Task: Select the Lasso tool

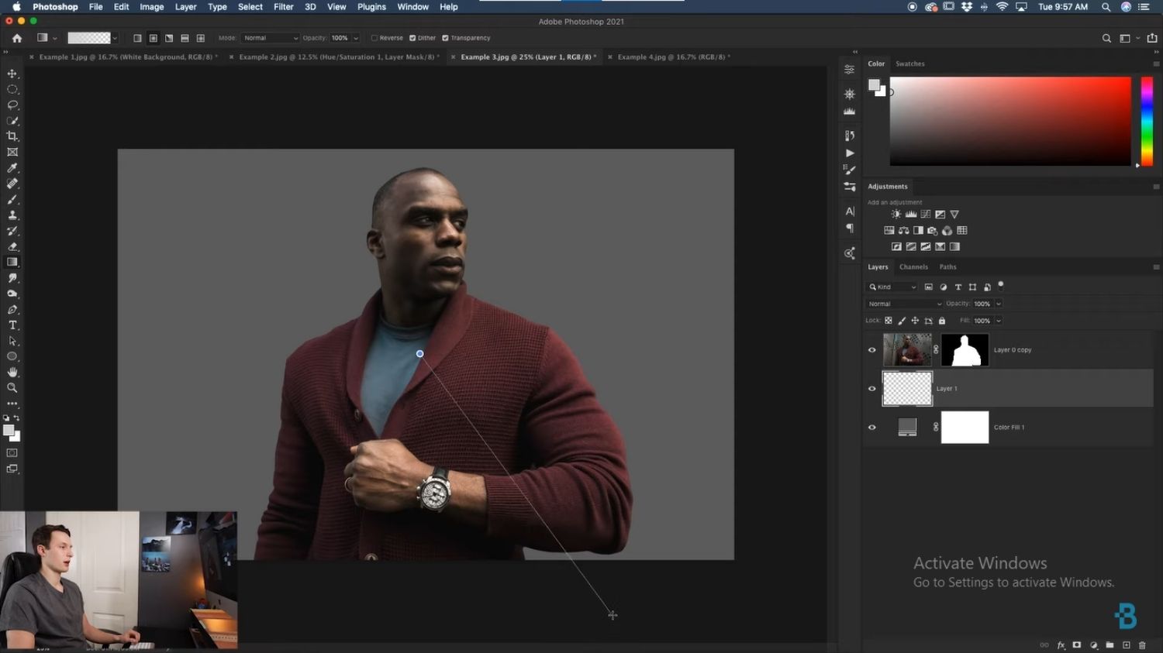Action: pyautogui.click(x=12, y=105)
